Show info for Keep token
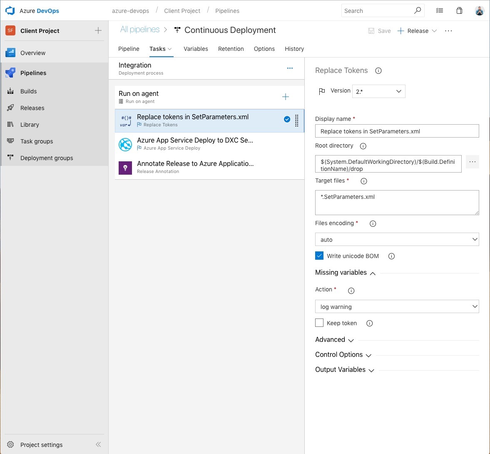Image resolution: width=490 pixels, height=454 pixels. [x=369, y=324]
